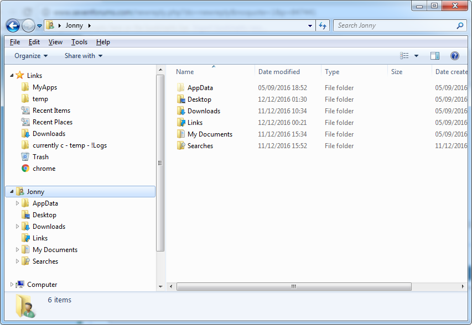Click the refresh button beside address bar
Viewport: 472px width, 325px height.
(x=323, y=26)
